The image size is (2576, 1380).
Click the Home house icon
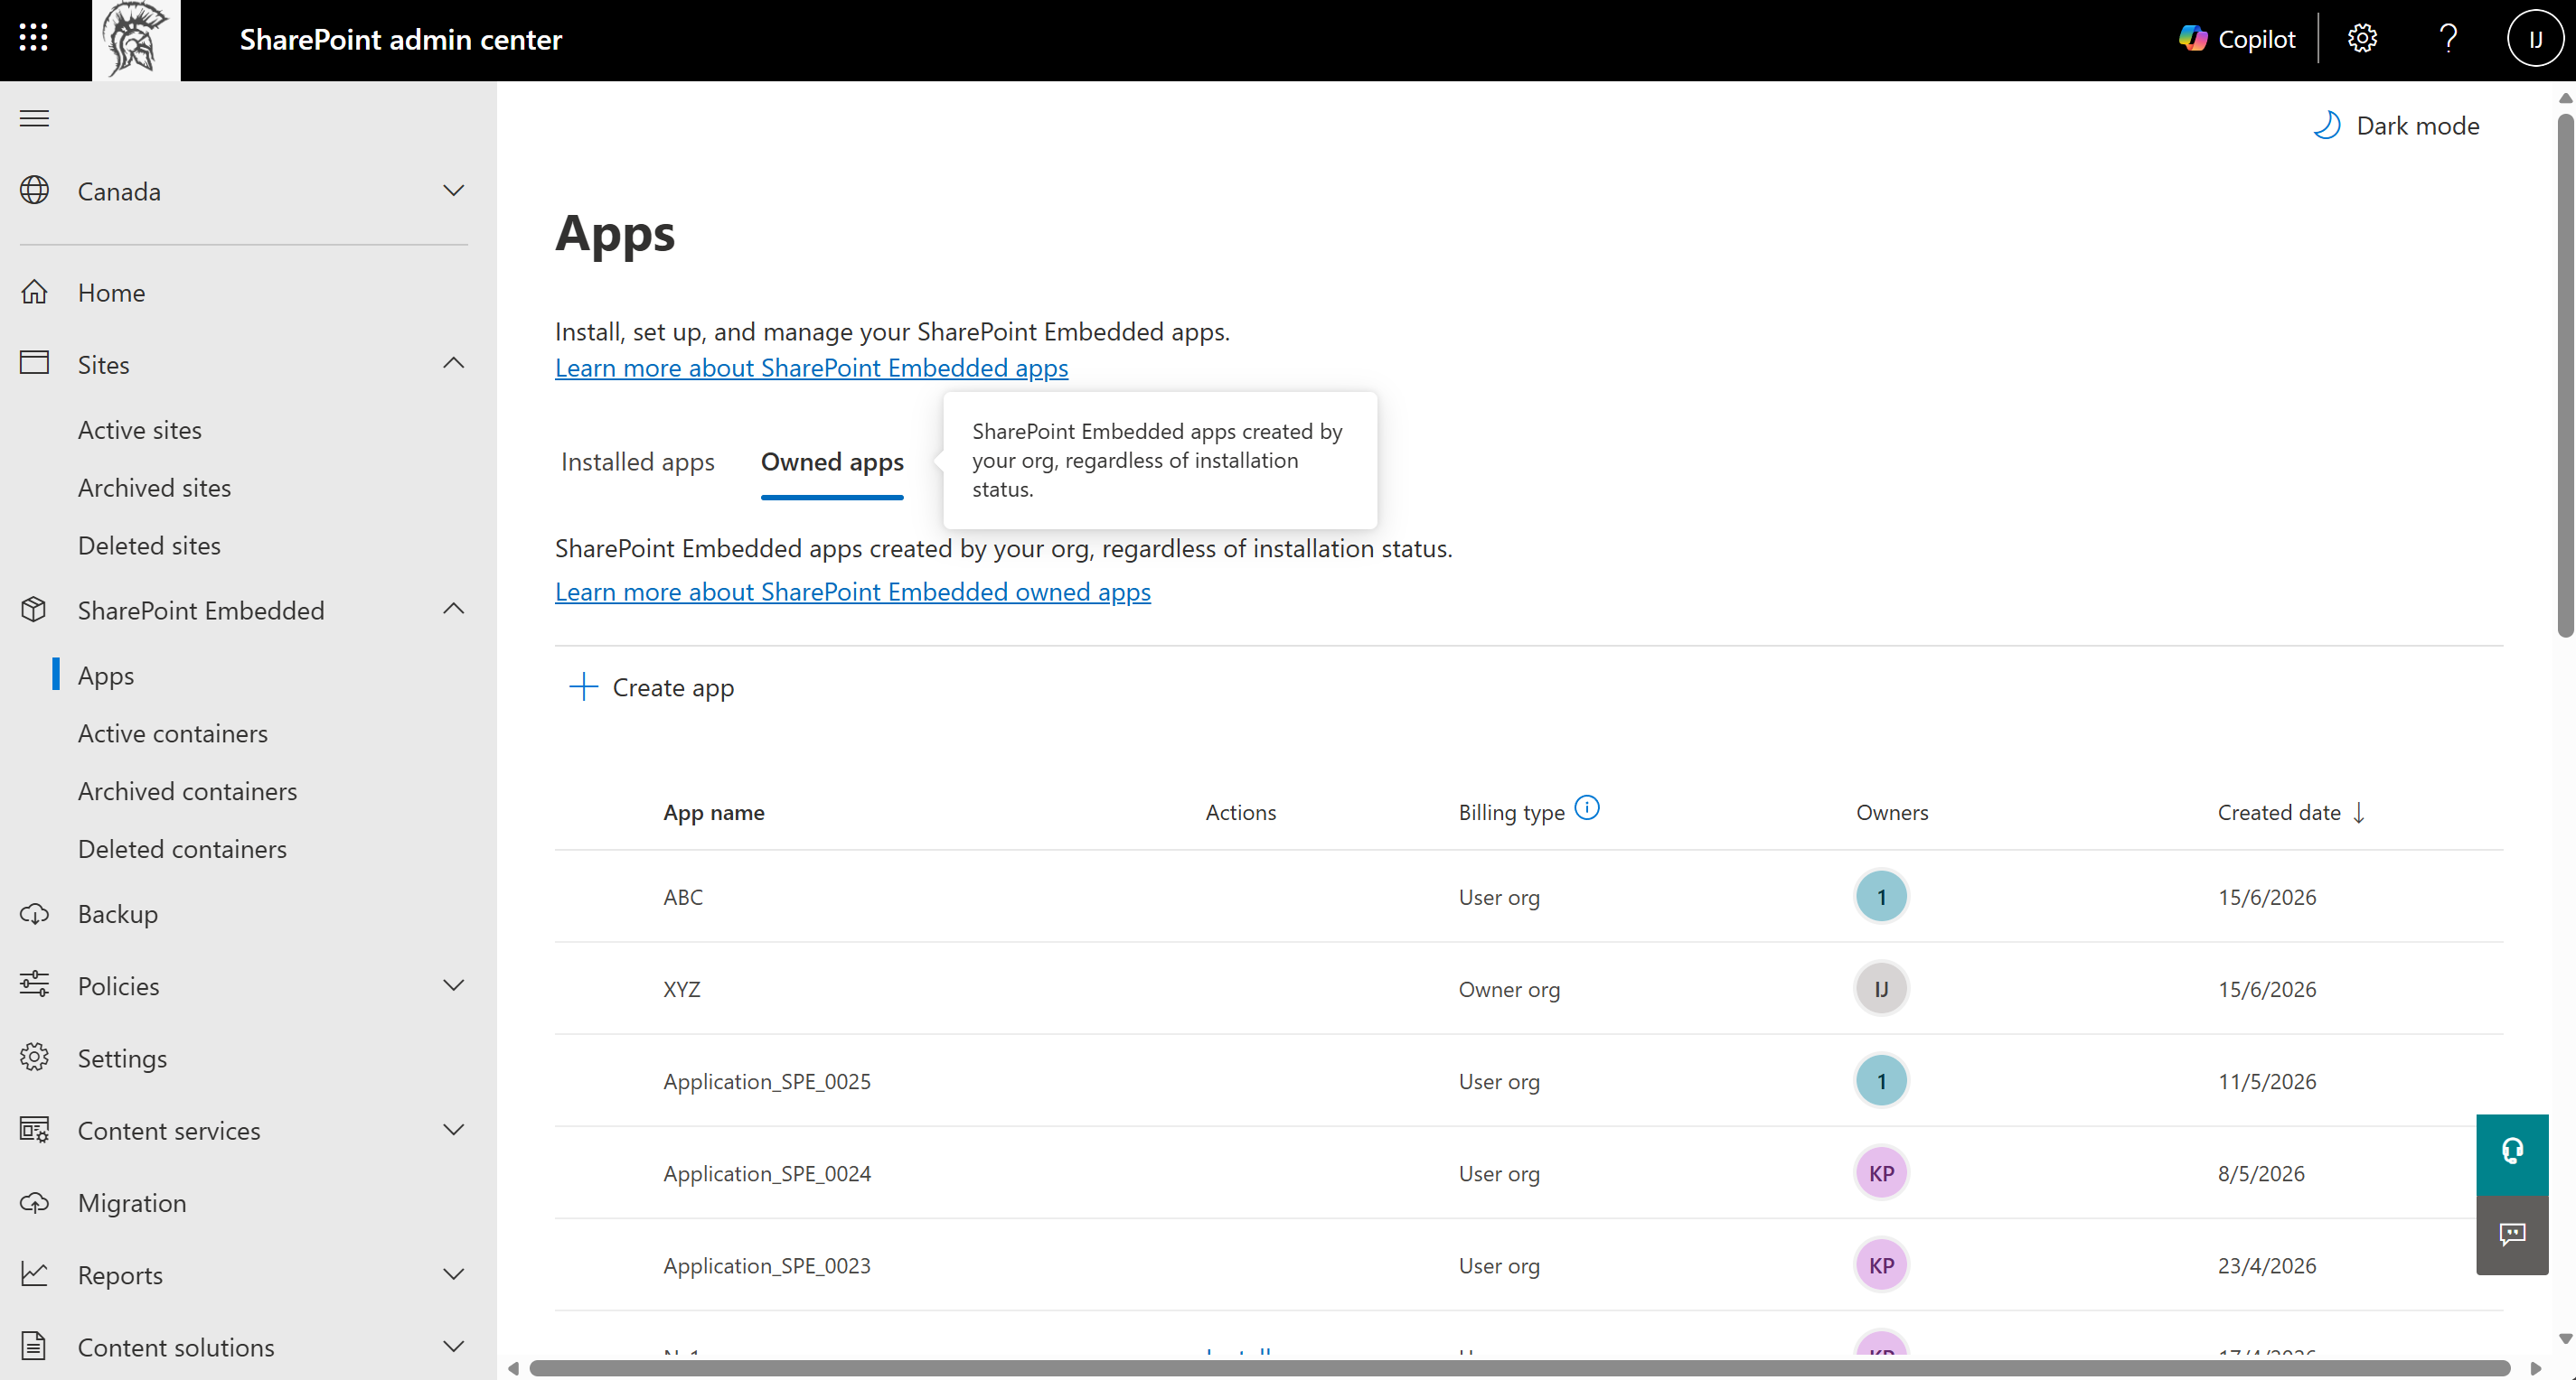point(34,292)
